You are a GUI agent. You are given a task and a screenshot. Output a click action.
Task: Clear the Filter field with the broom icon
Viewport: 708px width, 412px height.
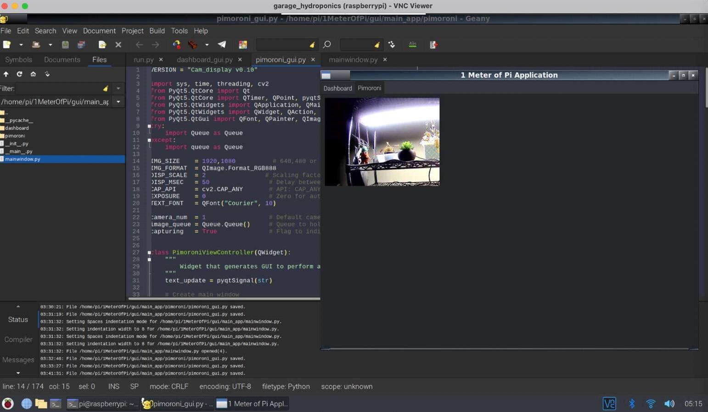(x=105, y=88)
